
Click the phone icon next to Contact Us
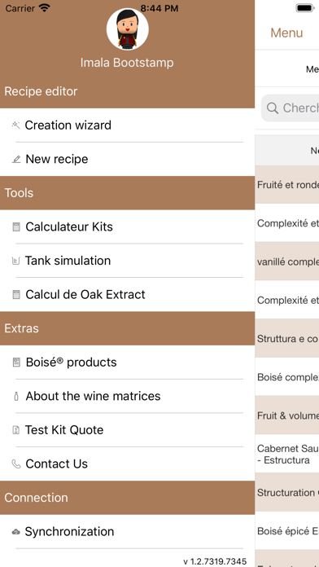point(16,464)
